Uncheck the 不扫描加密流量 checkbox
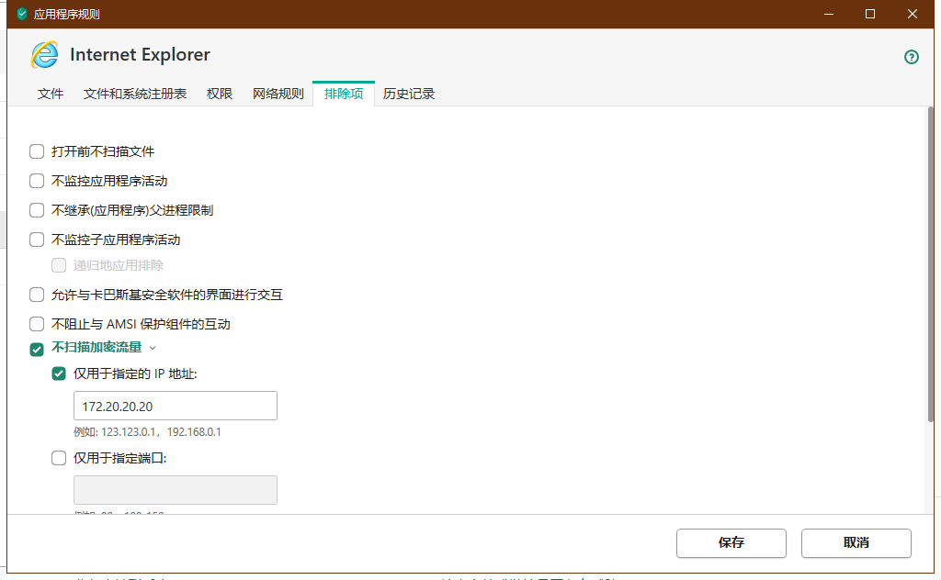 tap(37, 350)
